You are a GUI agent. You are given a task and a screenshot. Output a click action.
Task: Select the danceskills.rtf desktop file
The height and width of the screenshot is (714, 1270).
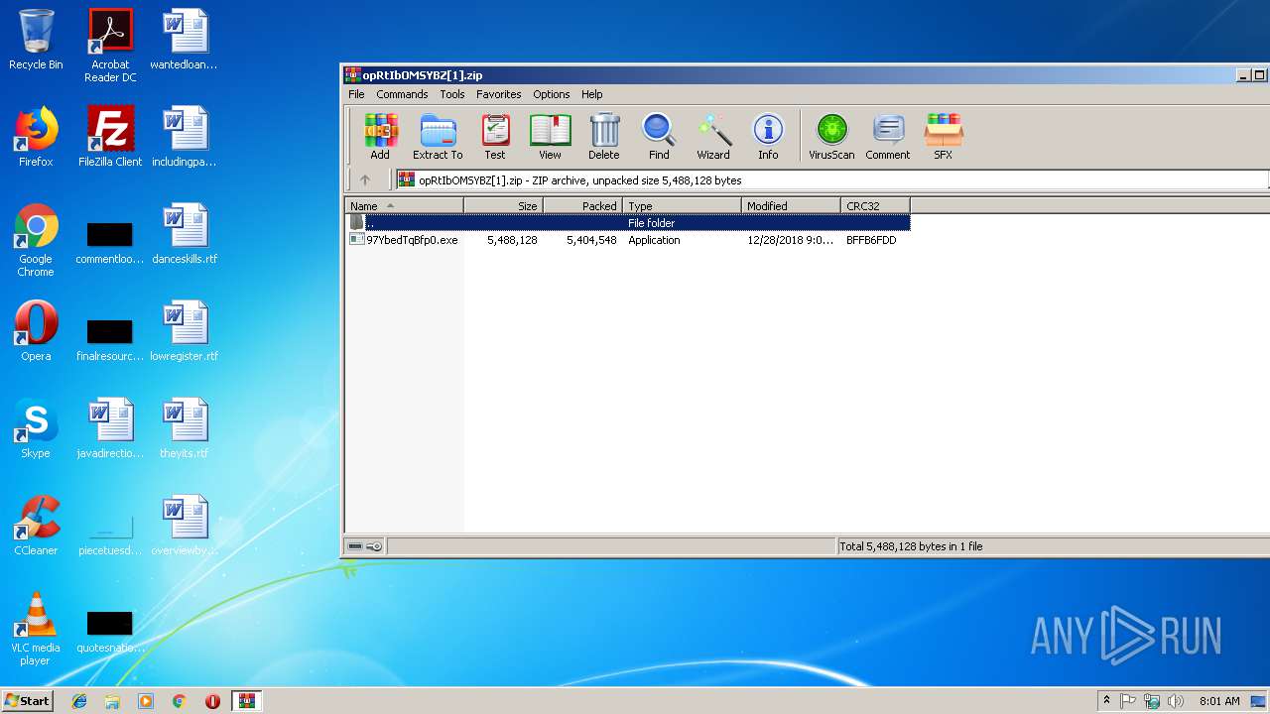click(185, 234)
